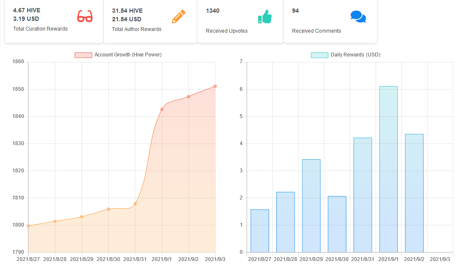
Task: Click the 1340 upvotes count
Action: tap(213, 11)
